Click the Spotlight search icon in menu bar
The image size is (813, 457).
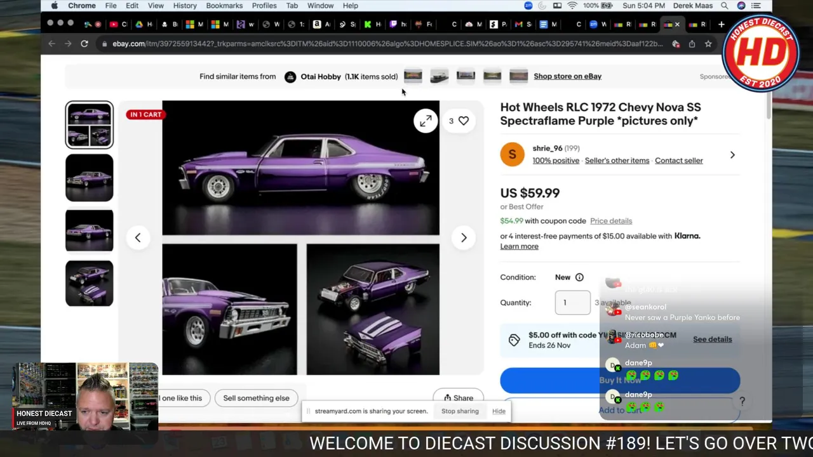(x=724, y=6)
